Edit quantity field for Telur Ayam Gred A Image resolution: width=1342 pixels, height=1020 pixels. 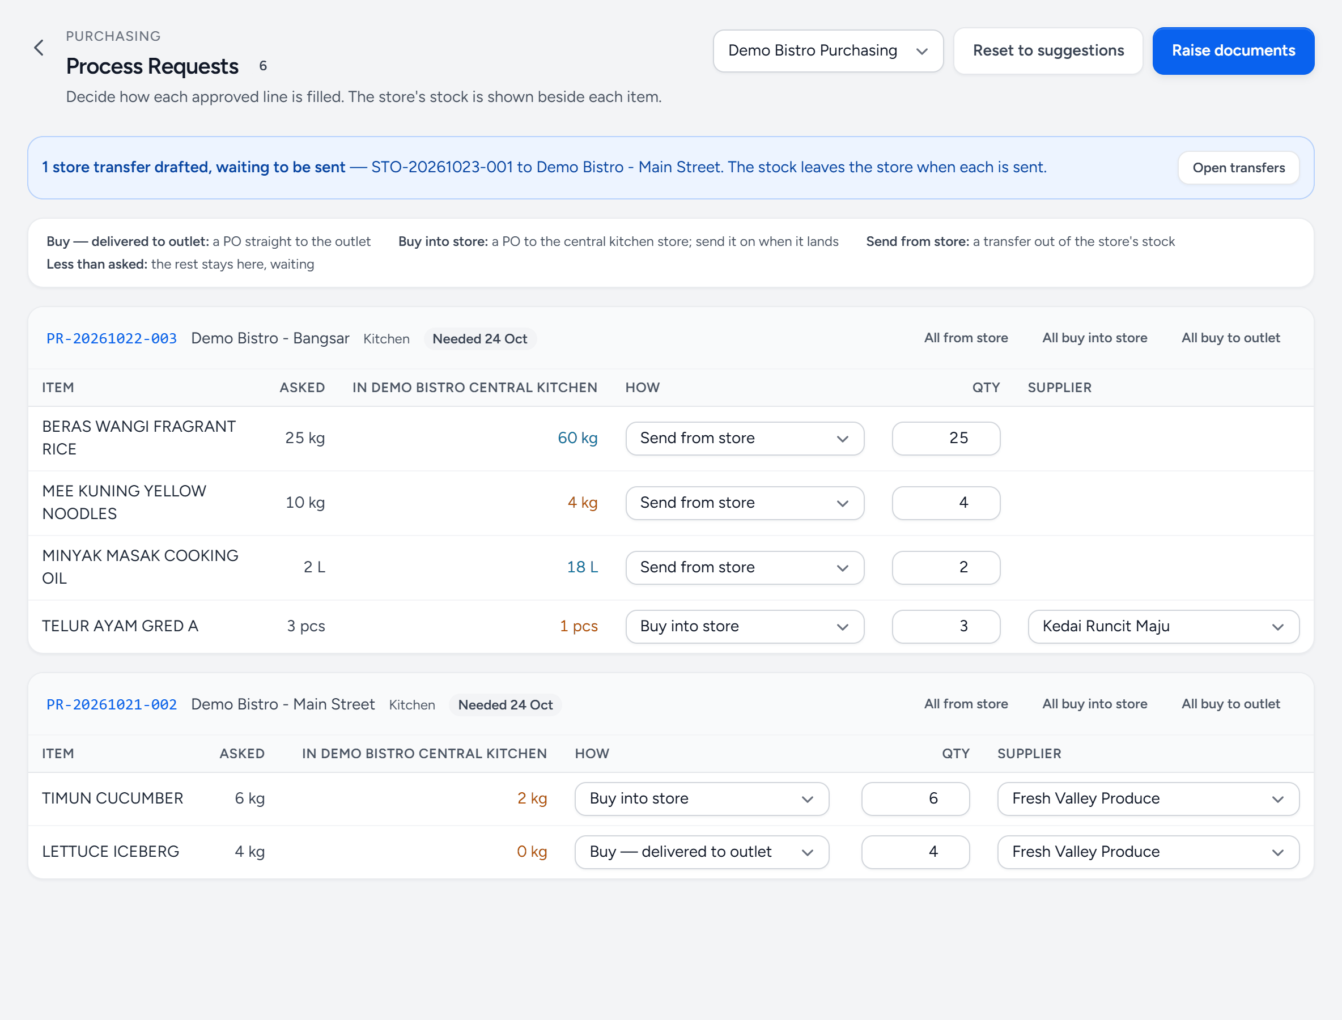point(945,627)
